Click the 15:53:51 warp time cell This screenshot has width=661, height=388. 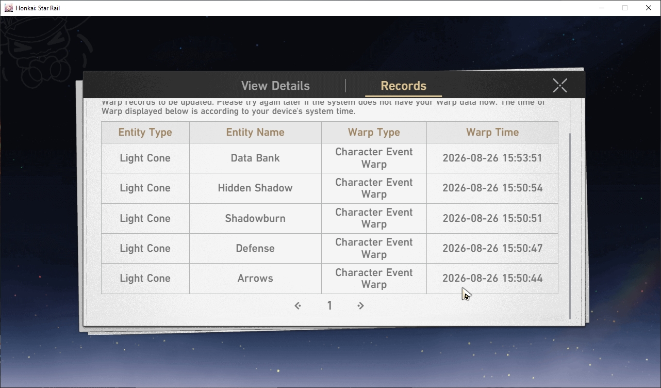point(492,158)
